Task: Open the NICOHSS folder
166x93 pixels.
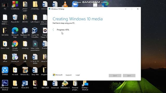Action: [x=5, y=32]
